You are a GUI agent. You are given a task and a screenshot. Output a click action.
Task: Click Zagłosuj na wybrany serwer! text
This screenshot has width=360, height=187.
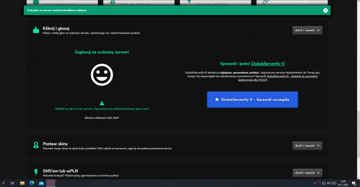(x=102, y=52)
